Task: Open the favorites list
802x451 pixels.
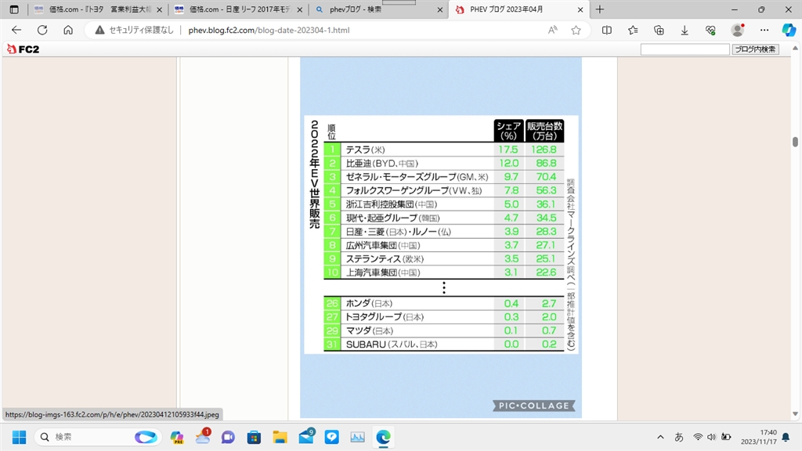Action: [x=633, y=31]
